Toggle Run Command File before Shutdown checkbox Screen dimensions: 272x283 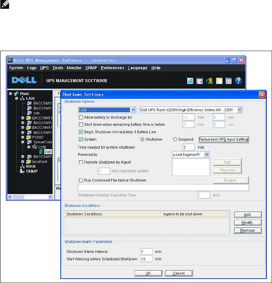81,180
